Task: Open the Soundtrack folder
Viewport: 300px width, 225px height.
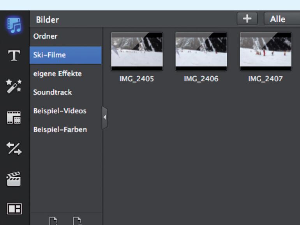Action: point(65,92)
